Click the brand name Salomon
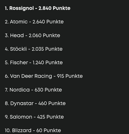The width and height of the screenshot is (129, 134). pos(21,117)
